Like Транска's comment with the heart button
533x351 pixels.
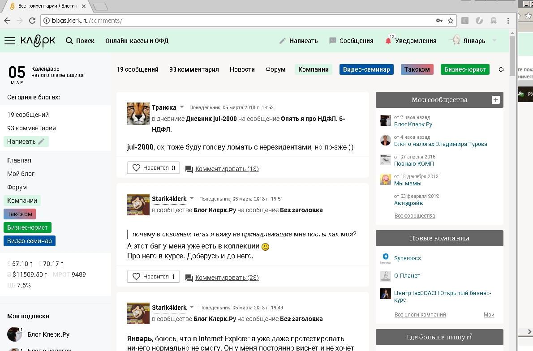tap(153, 168)
